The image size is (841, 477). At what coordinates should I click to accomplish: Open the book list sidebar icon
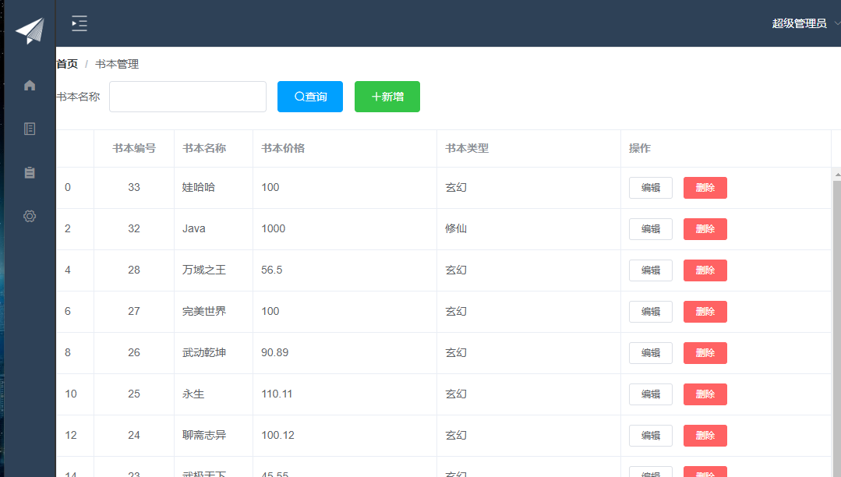(30, 129)
